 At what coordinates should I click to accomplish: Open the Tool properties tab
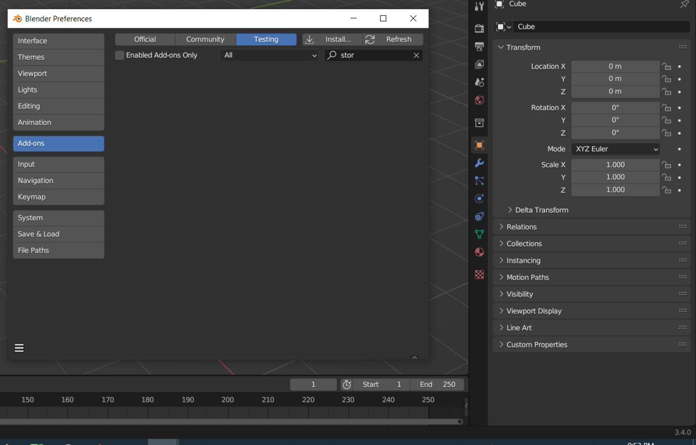(x=479, y=7)
